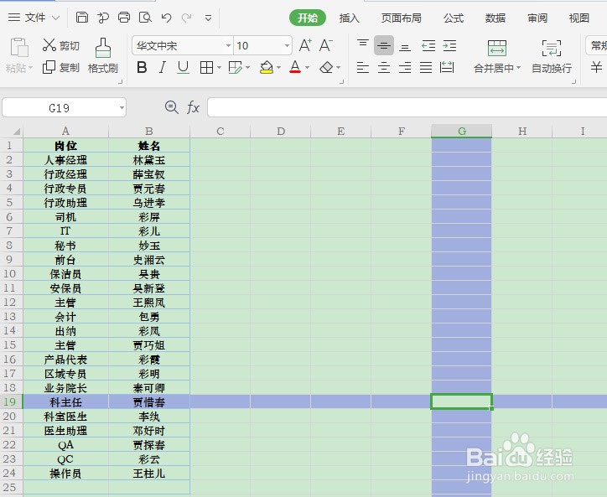The height and width of the screenshot is (497, 607).
Task: Click the Save icon in quick toolbar
Action: 81,18
